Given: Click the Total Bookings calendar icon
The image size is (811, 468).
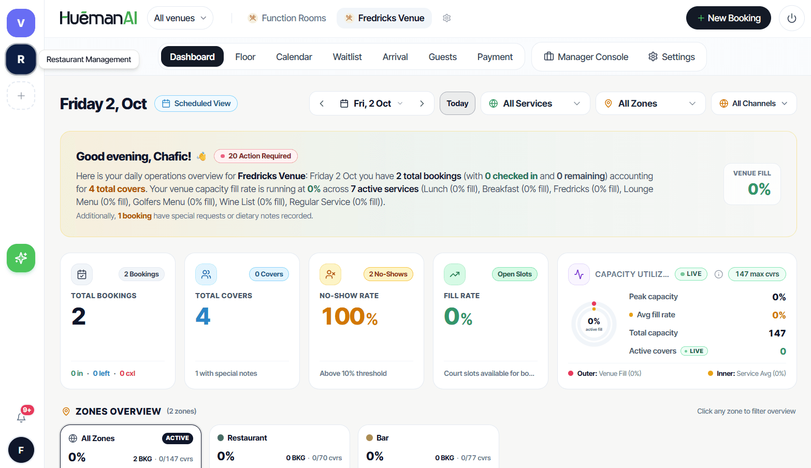Looking at the screenshot, I should click(82, 274).
